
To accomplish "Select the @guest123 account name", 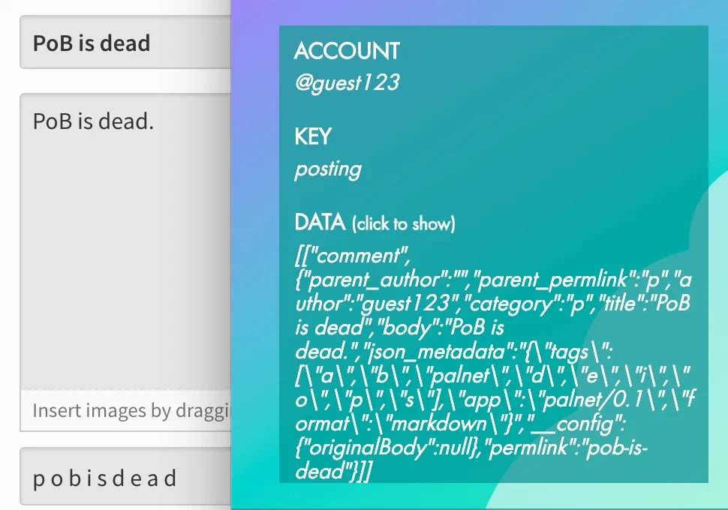I will [347, 83].
